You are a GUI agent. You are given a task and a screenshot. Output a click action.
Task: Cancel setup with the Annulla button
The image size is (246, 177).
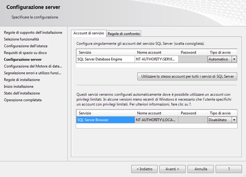tap(201, 169)
